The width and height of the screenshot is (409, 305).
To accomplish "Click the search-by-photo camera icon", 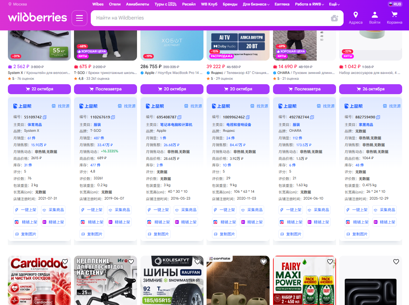I will click(334, 18).
